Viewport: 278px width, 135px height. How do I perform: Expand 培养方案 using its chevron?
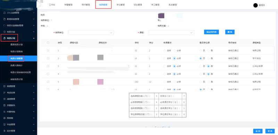point(34,32)
